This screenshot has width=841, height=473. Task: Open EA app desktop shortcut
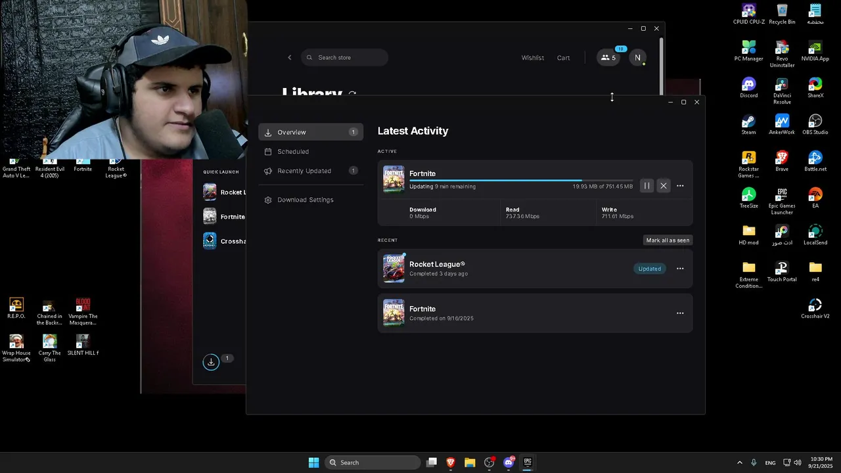pyautogui.click(x=815, y=198)
